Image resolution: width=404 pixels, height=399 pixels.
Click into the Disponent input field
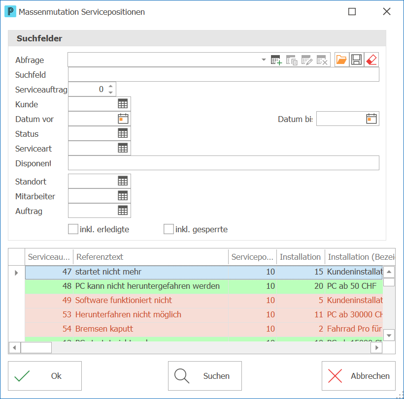click(223, 163)
